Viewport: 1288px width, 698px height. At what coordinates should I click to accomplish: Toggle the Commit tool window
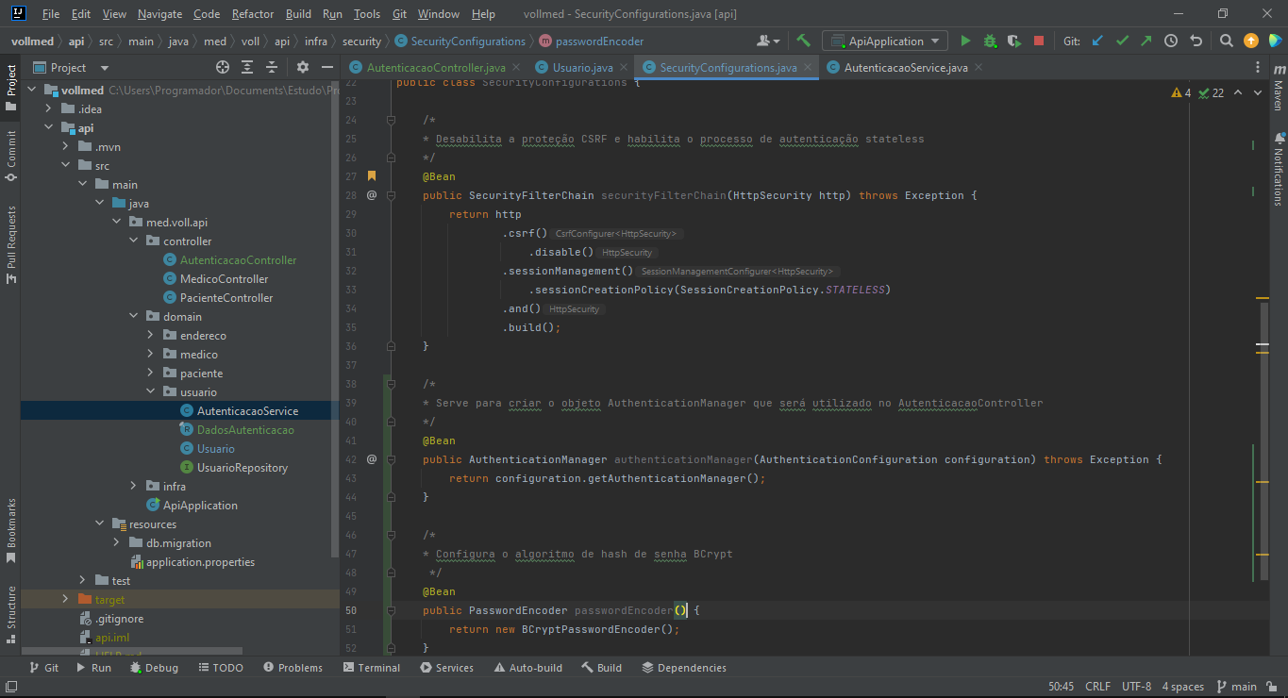click(x=11, y=155)
